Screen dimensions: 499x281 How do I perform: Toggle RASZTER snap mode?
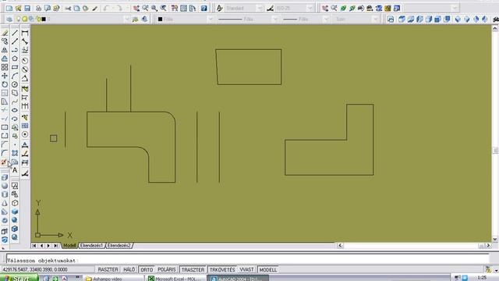[x=108, y=270]
